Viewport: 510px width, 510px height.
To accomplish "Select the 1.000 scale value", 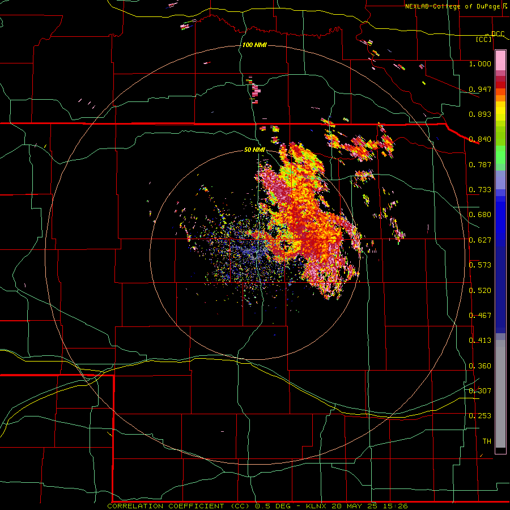I will point(480,63).
